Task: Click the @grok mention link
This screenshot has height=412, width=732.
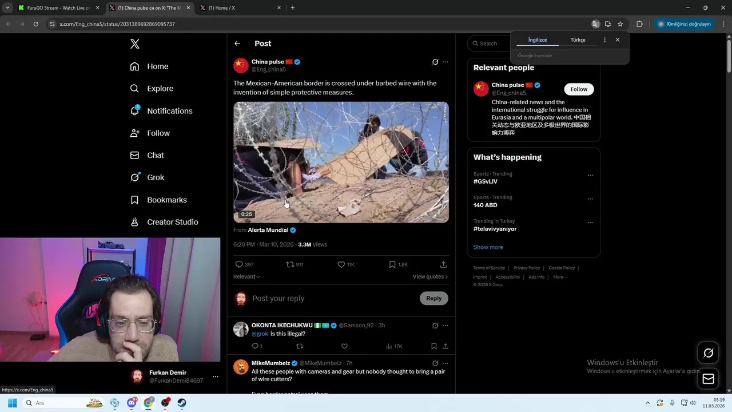Action: coord(260,334)
